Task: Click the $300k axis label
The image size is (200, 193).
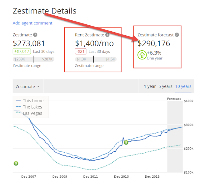Action: 189,125
